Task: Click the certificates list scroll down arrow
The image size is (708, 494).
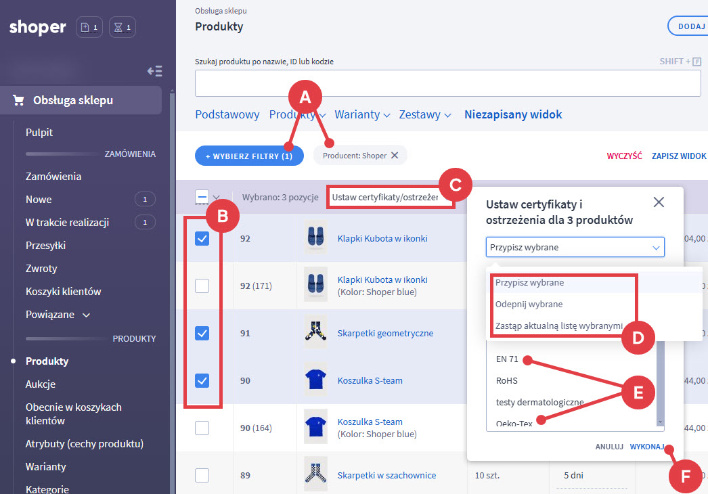Action: [660, 422]
